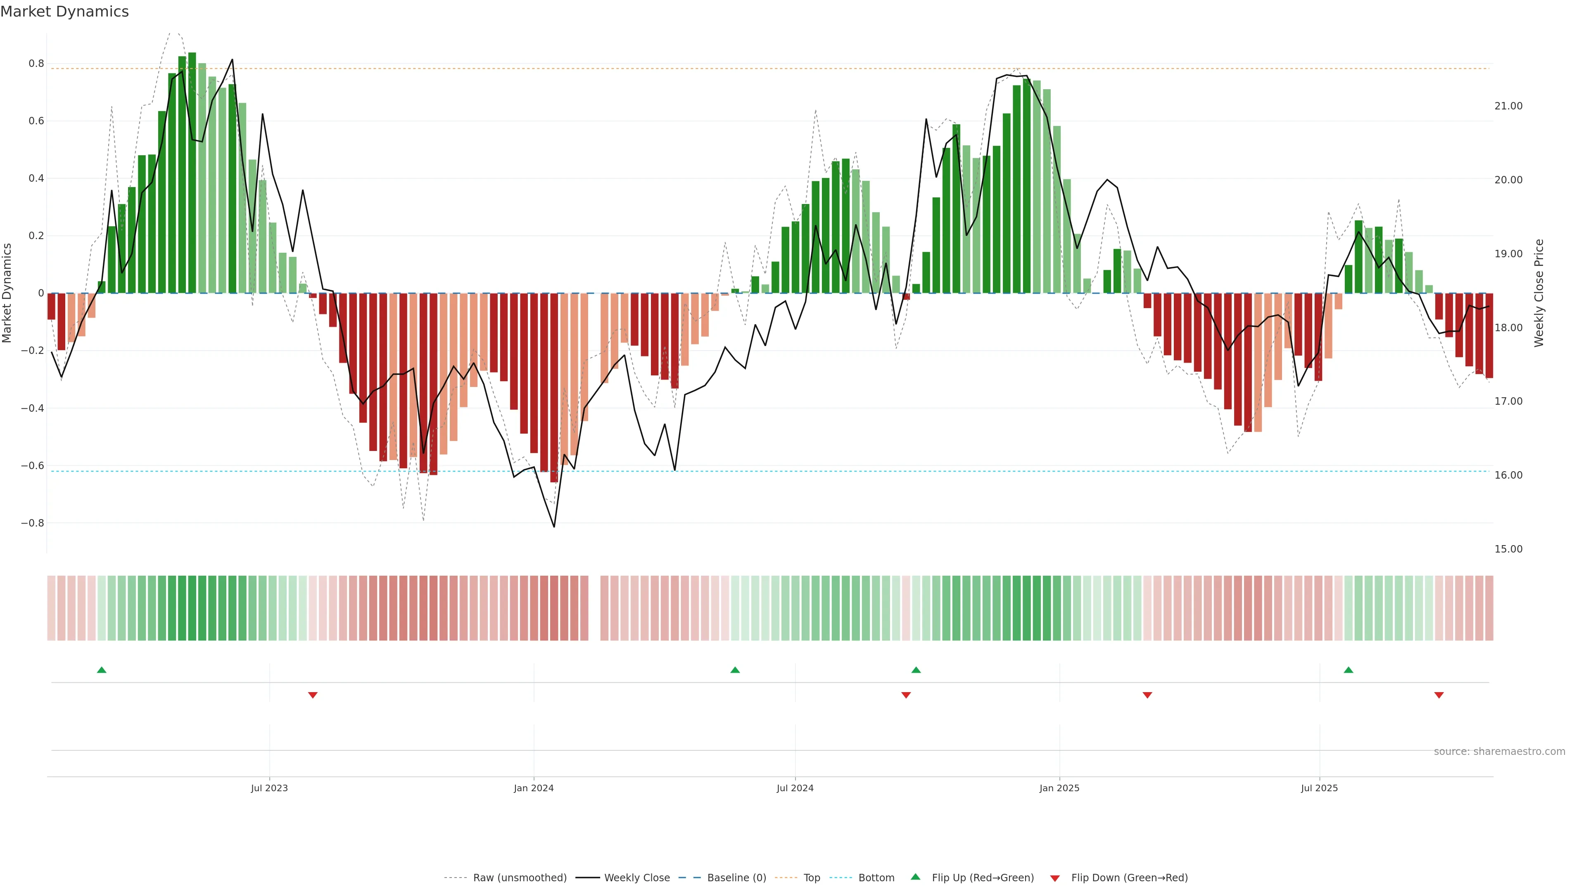Click the source: sharemaestro.com text
Viewport: 1586px width, 892px height.
point(1499,752)
